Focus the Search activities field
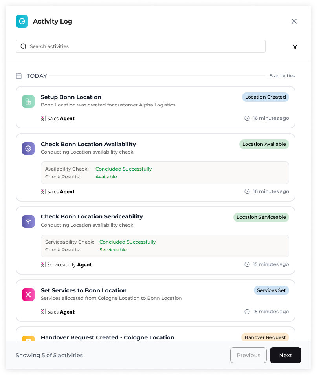Viewport: 317px width, 376px height. pyautogui.click(x=141, y=46)
